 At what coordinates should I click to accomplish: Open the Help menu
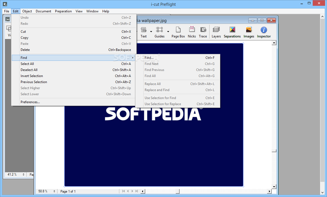(106, 11)
